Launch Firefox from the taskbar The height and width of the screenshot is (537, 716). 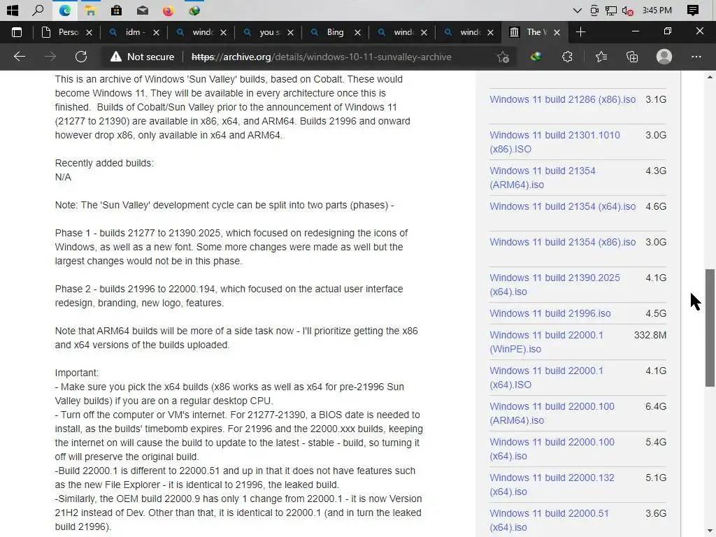[168, 10]
